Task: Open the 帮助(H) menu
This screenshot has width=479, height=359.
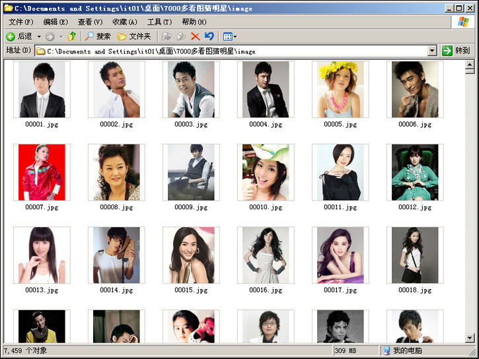Action: 194,22
